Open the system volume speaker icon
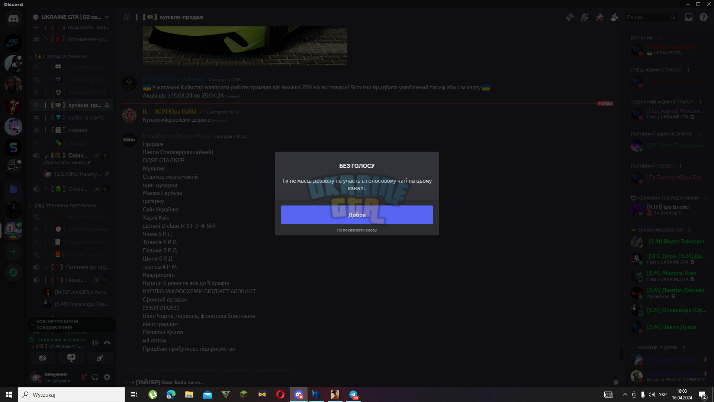714x402 pixels. [x=652, y=395]
